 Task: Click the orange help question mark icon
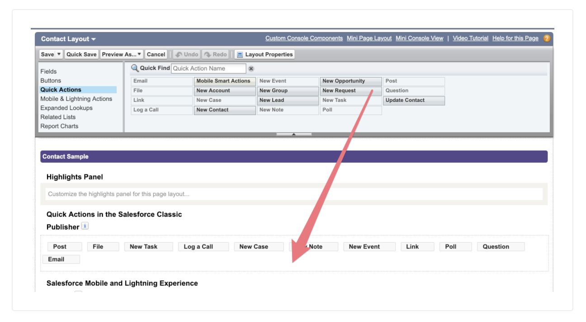click(x=547, y=38)
